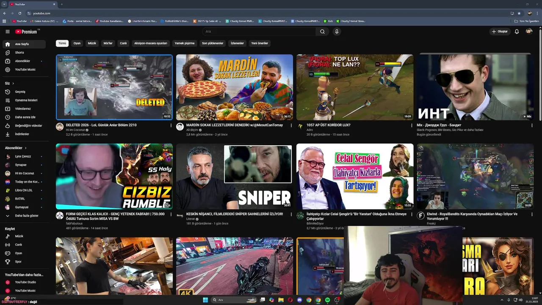Image resolution: width=542 pixels, height=305 pixels.
Task: Open the CIZBIZ RUMBLE video thumbnail
Action: [x=114, y=176]
